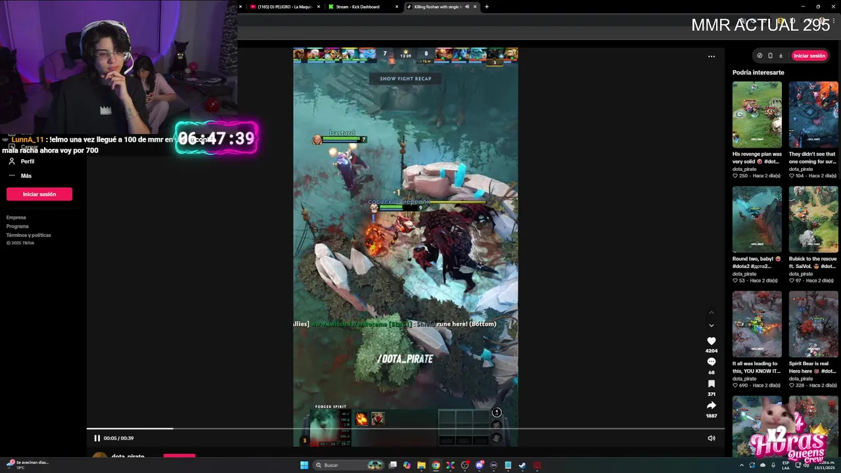Seek on the video progress bar
This screenshot has height=473, width=841.
pos(405,429)
